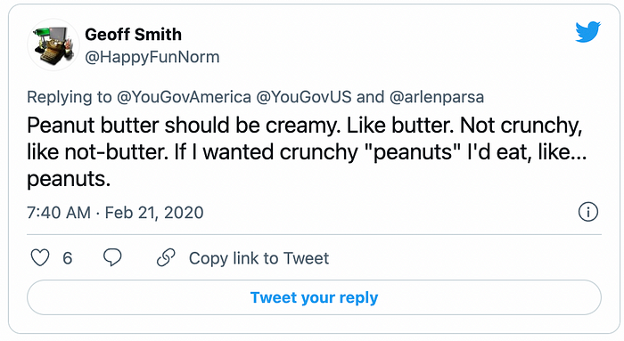Visit the @YouGovUS mention

[x=304, y=97]
